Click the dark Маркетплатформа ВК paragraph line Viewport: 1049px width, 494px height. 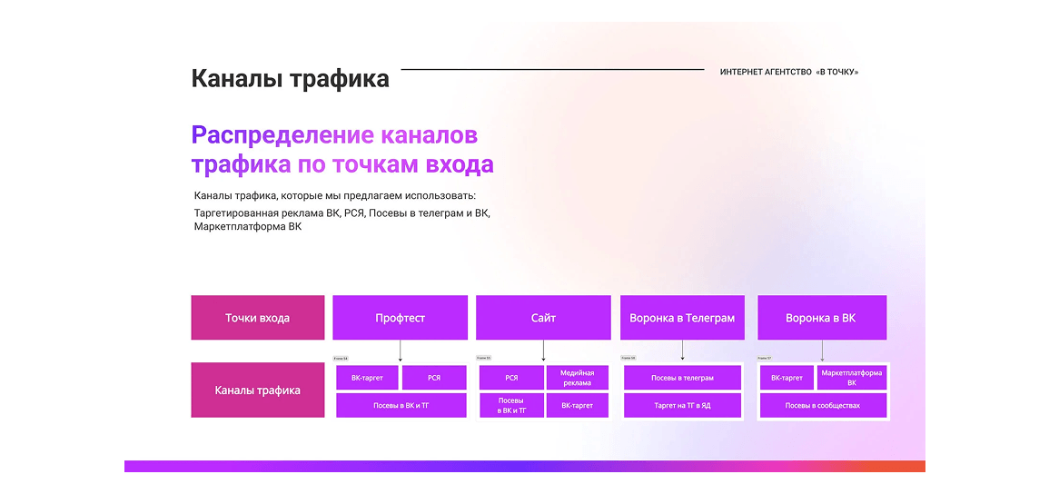248,227
